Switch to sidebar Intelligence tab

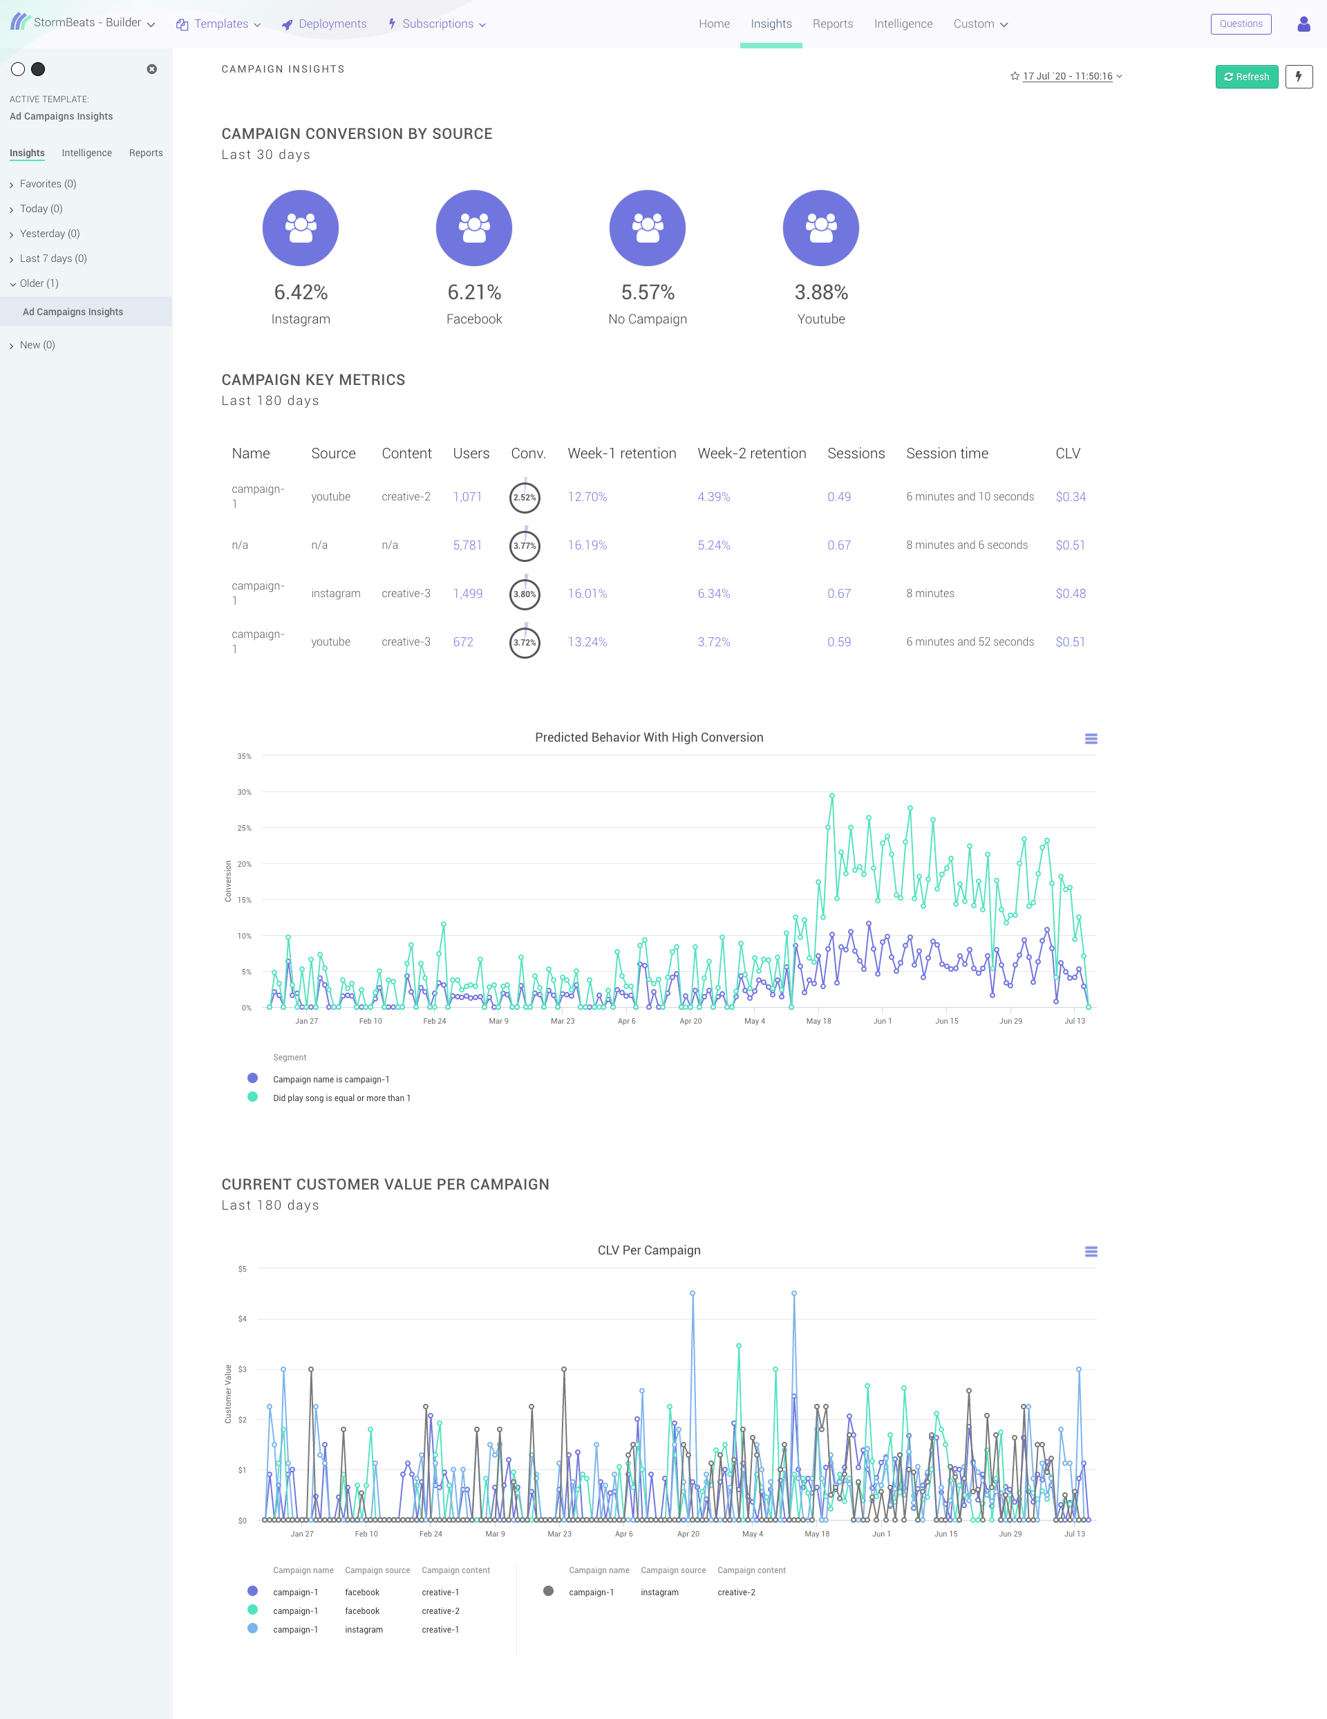point(86,153)
